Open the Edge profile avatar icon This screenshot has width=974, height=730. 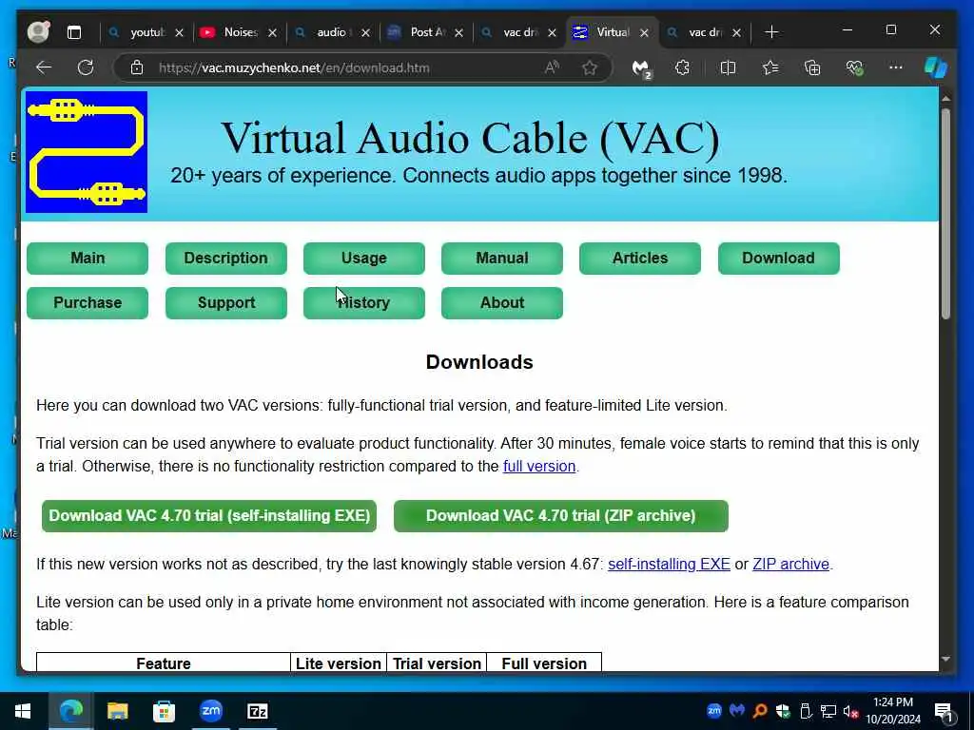point(38,31)
